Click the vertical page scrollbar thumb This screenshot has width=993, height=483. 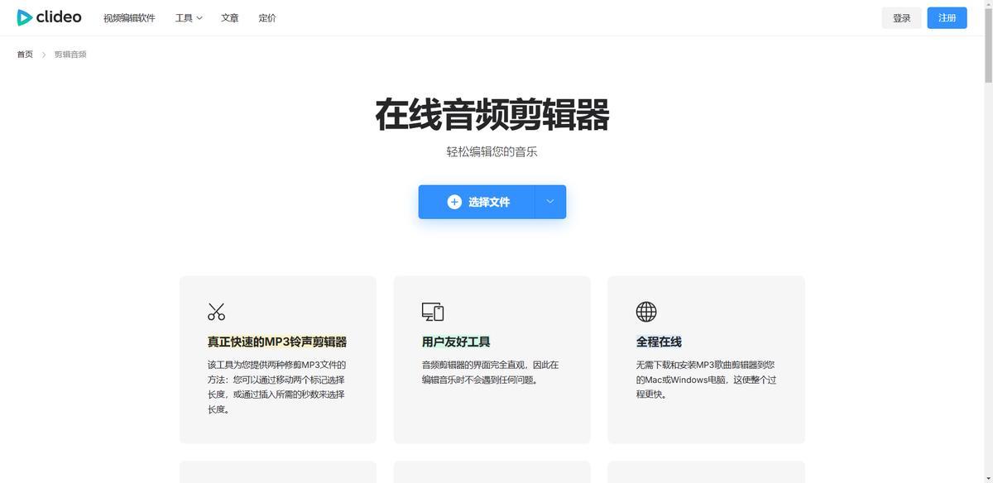click(988, 45)
